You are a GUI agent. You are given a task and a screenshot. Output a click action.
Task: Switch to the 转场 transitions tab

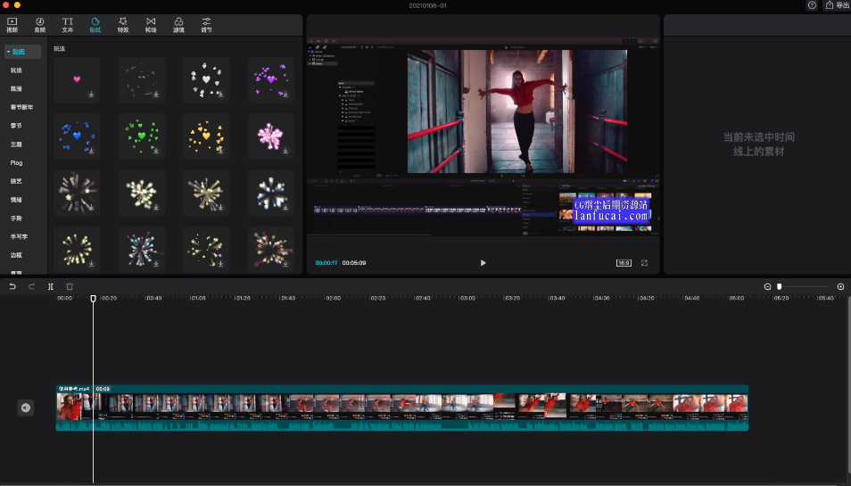coord(151,25)
